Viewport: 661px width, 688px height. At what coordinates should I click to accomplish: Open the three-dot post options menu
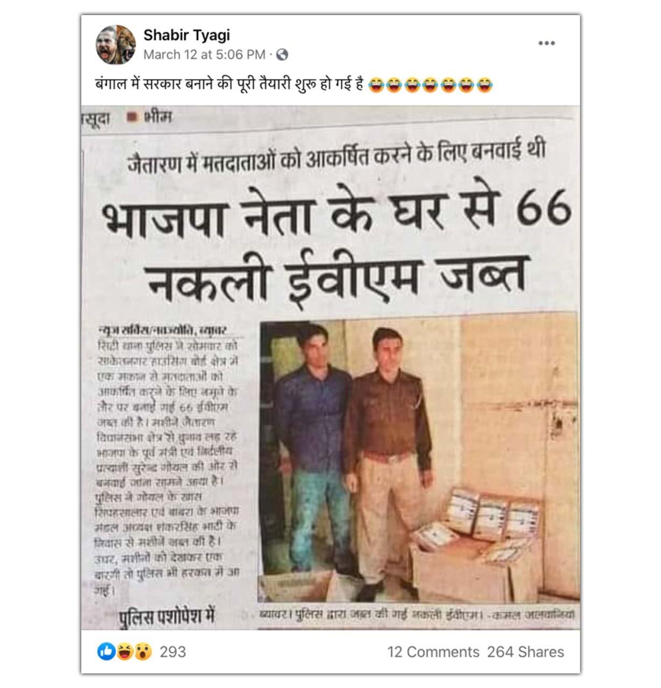[547, 43]
